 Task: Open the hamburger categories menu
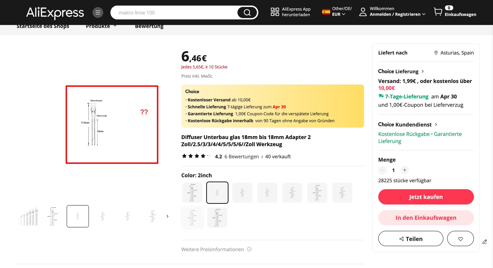pyautogui.click(x=98, y=13)
